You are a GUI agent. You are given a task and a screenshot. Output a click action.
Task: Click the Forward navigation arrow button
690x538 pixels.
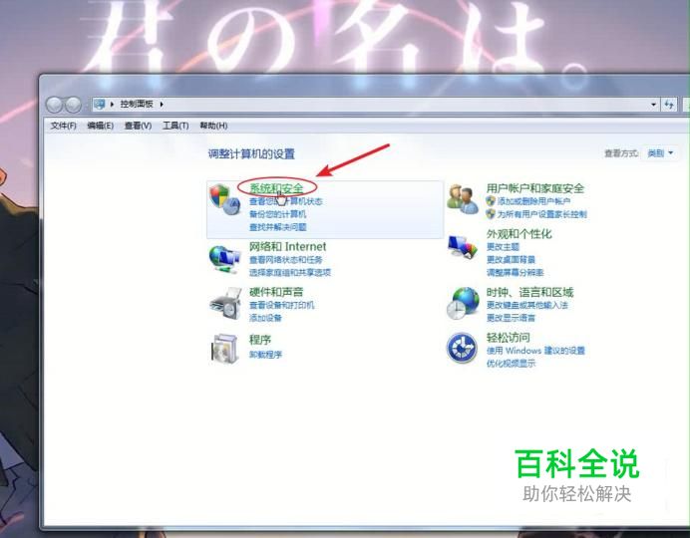coord(73,105)
